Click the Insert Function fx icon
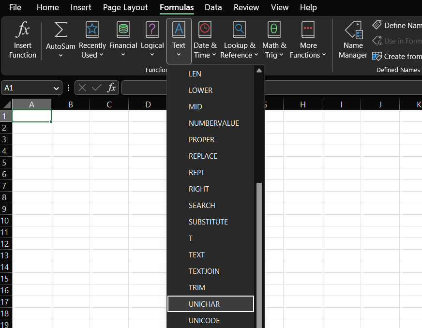422x328 pixels. click(23, 31)
